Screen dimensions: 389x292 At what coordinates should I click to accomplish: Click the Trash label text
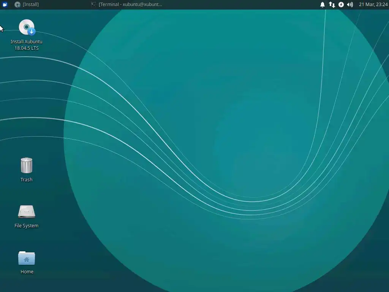point(27,179)
